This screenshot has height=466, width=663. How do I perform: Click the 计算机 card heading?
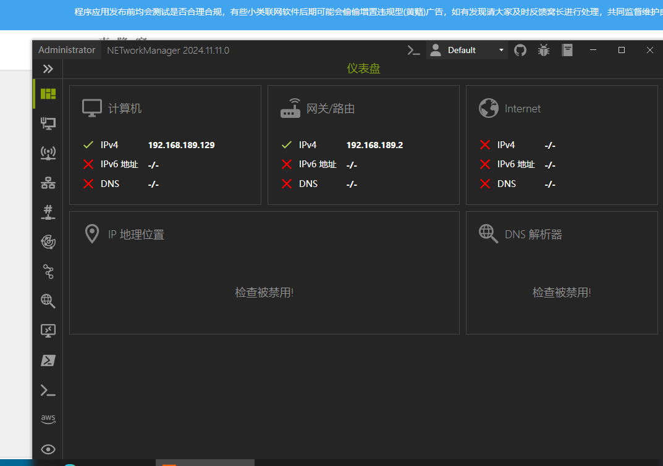point(125,109)
